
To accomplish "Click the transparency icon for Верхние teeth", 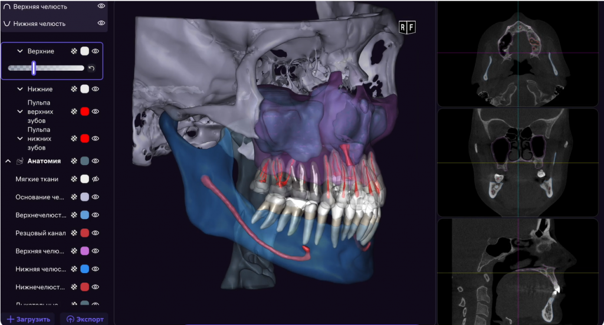I will coord(74,51).
